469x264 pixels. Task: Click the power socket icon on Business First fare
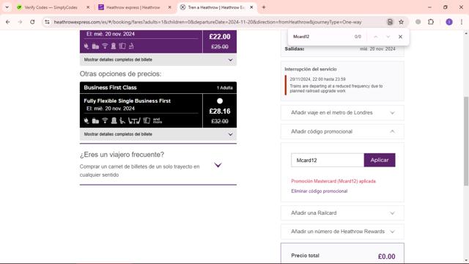[x=86, y=120]
